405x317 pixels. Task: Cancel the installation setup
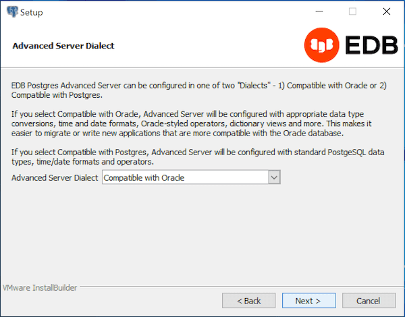click(369, 300)
